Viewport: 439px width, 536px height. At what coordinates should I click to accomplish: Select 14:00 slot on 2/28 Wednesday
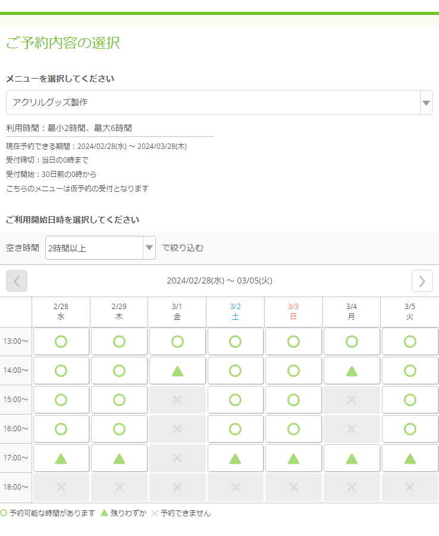click(61, 370)
